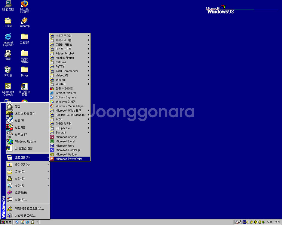The width and height of the screenshot is (282, 225).
Task: Expand the 온라인 서비스 submenu in Programs
Action: point(70,44)
